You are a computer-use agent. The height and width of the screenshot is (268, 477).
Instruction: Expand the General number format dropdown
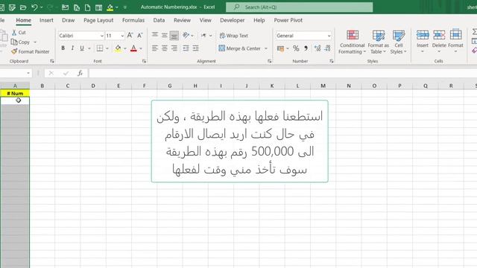[x=329, y=36]
